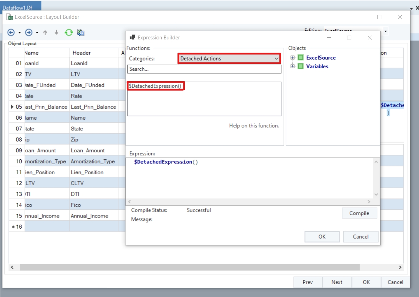The width and height of the screenshot is (419, 297).
Task: Click OK in Expression Builder
Action: [x=322, y=237]
